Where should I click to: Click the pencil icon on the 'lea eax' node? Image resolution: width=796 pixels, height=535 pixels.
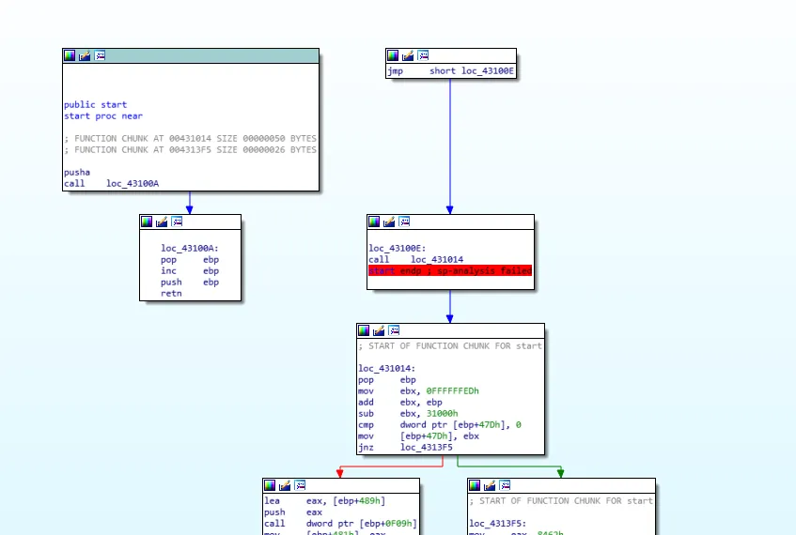[285, 485]
